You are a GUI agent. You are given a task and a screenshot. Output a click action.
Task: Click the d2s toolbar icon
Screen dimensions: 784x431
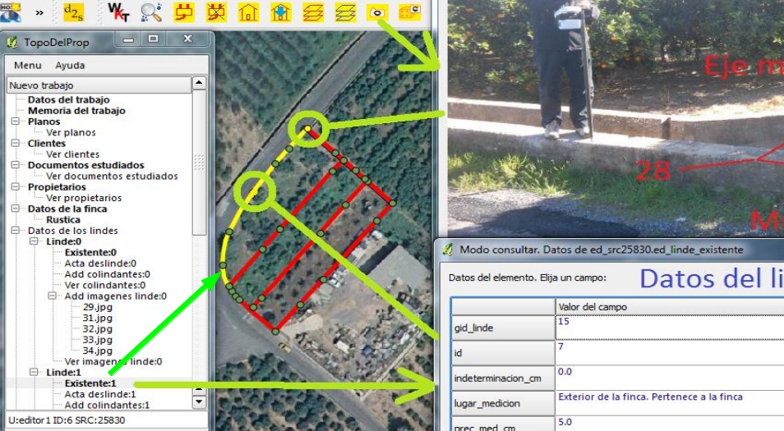pos(74,11)
